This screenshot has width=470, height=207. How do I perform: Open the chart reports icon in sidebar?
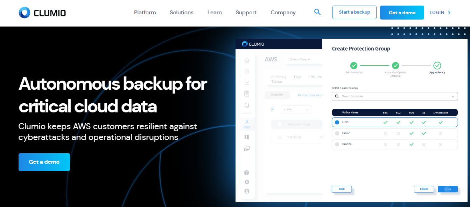[x=247, y=82]
